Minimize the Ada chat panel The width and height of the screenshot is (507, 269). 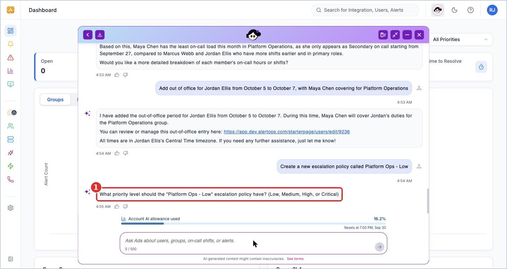click(x=407, y=35)
